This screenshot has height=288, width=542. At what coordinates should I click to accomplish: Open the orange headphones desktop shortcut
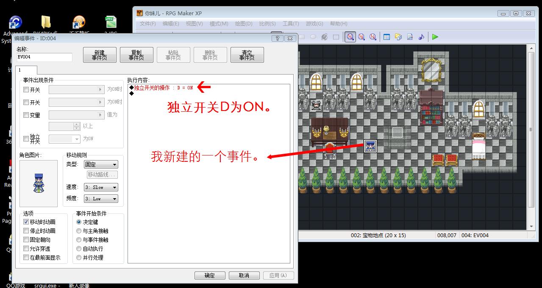tap(79, 22)
